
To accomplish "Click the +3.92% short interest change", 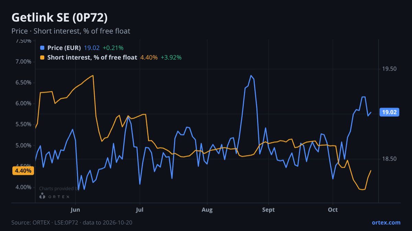I will click(x=171, y=57).
